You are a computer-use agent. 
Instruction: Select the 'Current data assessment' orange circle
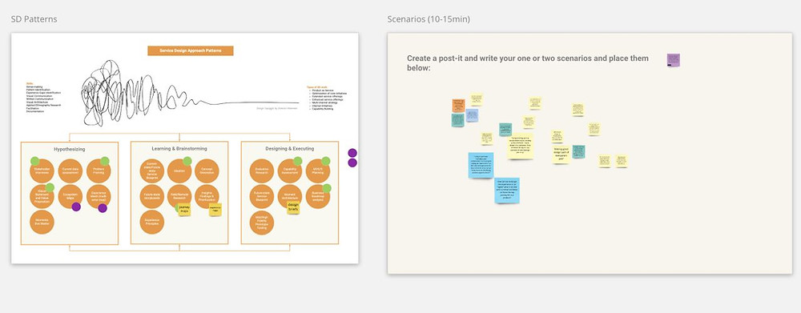pos(70,171)
